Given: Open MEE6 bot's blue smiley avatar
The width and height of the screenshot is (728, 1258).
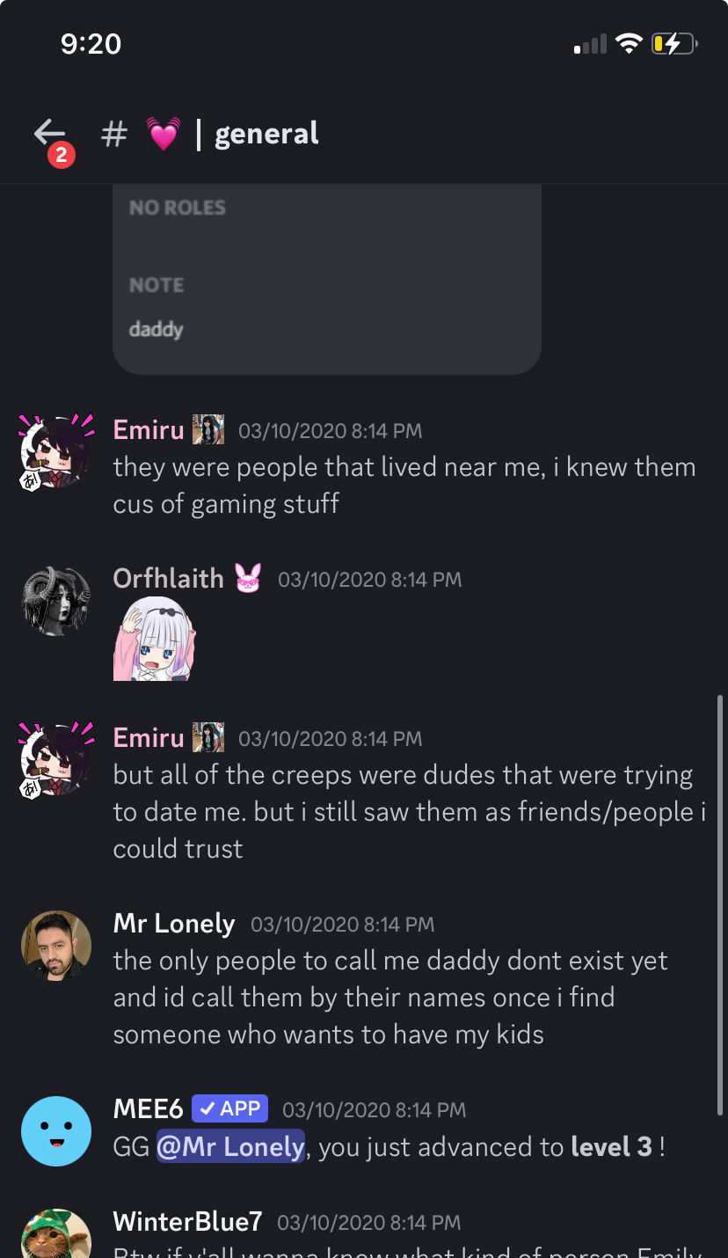Looking at the screenshot, I should (x=56, y=1131).
